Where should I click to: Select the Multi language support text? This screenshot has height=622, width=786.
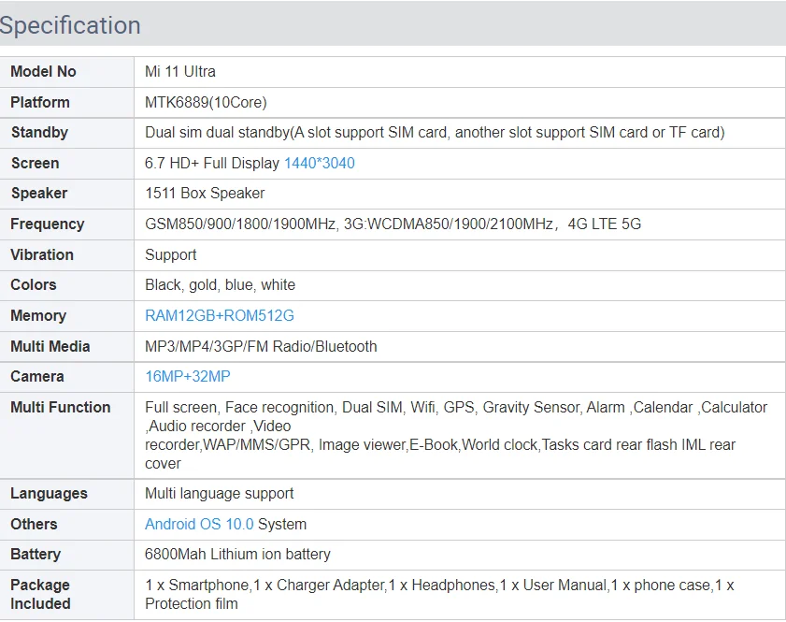pyautogui.click(x=219, y=494)
